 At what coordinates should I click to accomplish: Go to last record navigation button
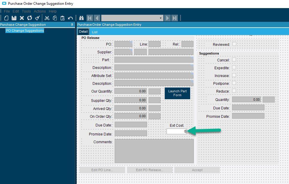(174, 18)
